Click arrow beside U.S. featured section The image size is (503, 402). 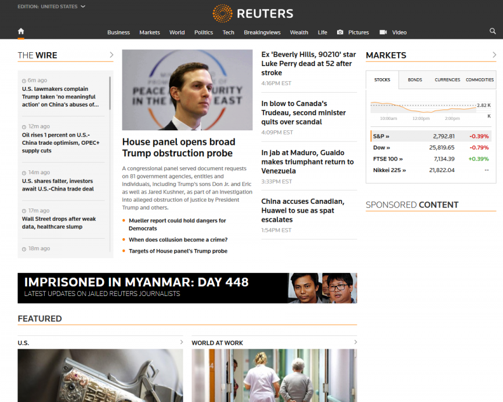point(180,342)
